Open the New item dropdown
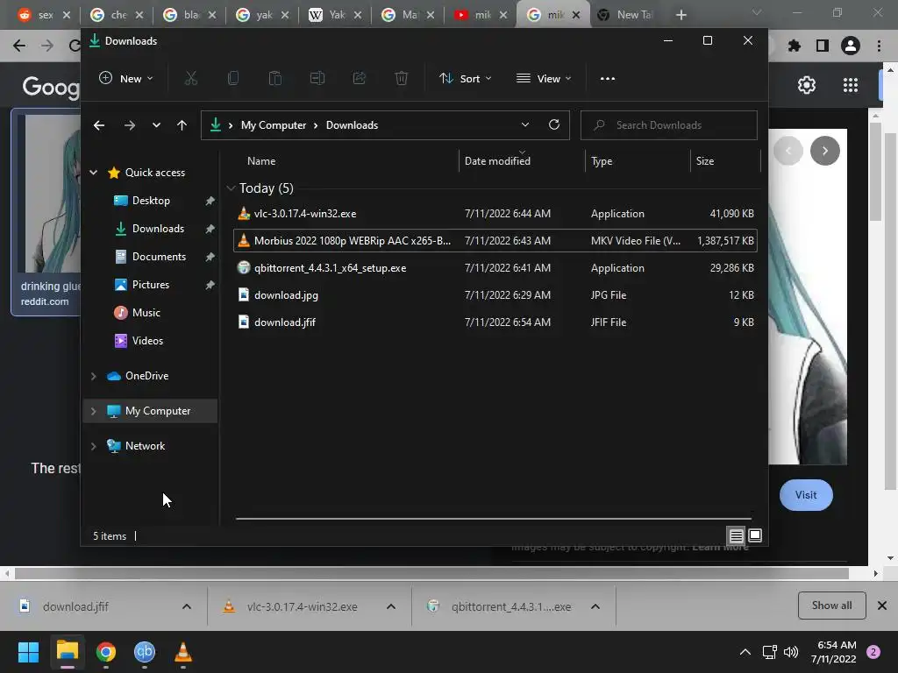The height and width of the screenshot is (673, 898). tap(126, 78)
